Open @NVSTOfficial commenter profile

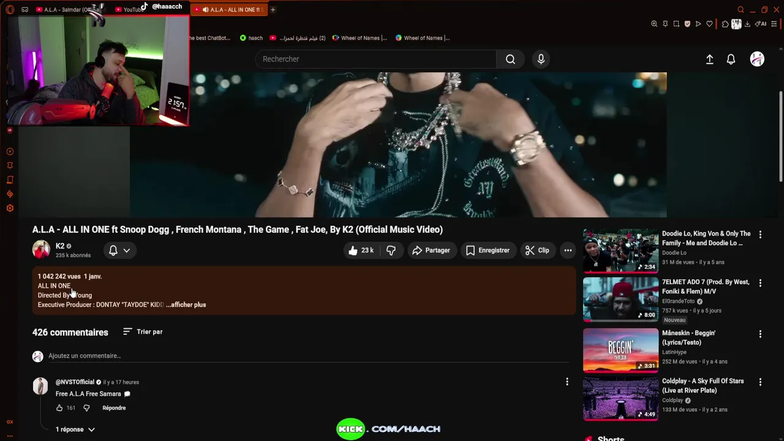tap(75, 382)
